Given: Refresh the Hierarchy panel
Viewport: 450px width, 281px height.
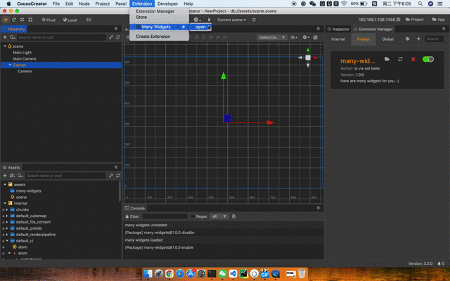Looking at the screenshot, I should 118,37.
